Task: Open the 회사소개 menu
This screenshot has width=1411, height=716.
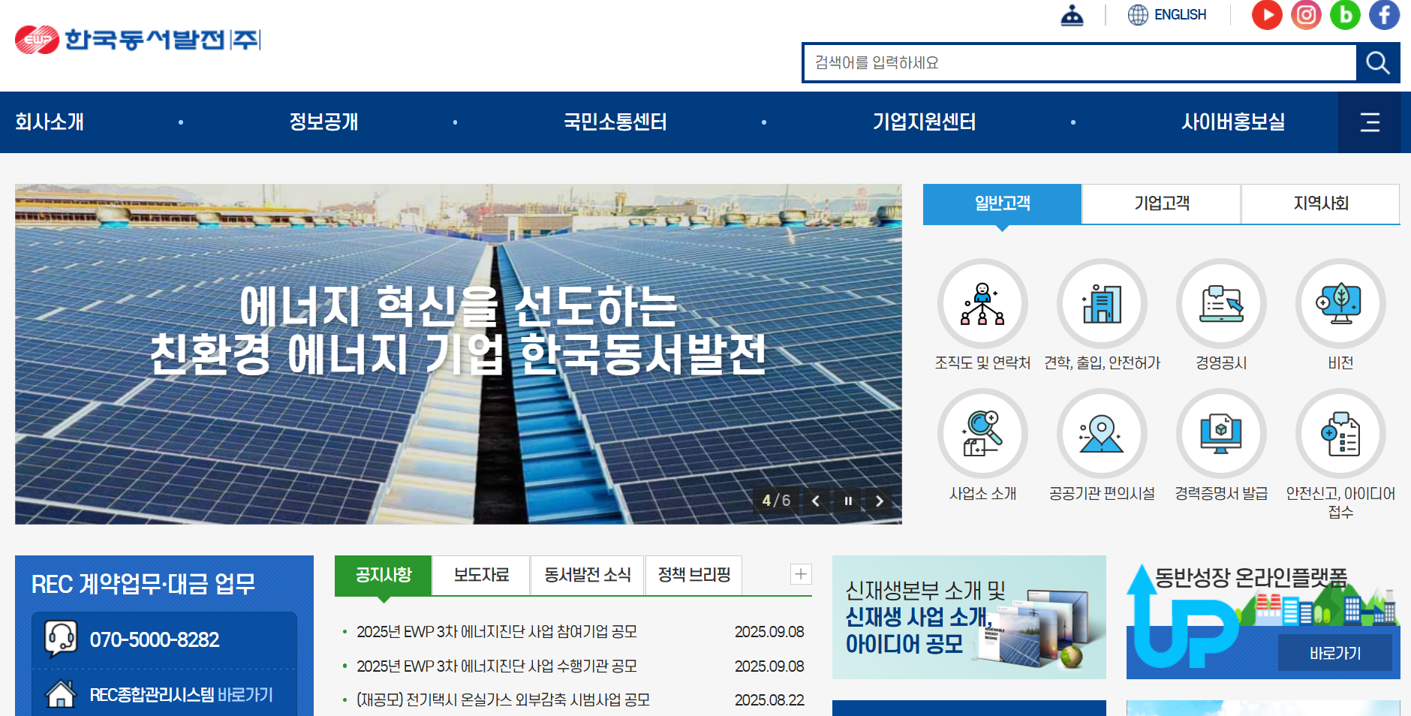Action: click(x=50, y=122)
